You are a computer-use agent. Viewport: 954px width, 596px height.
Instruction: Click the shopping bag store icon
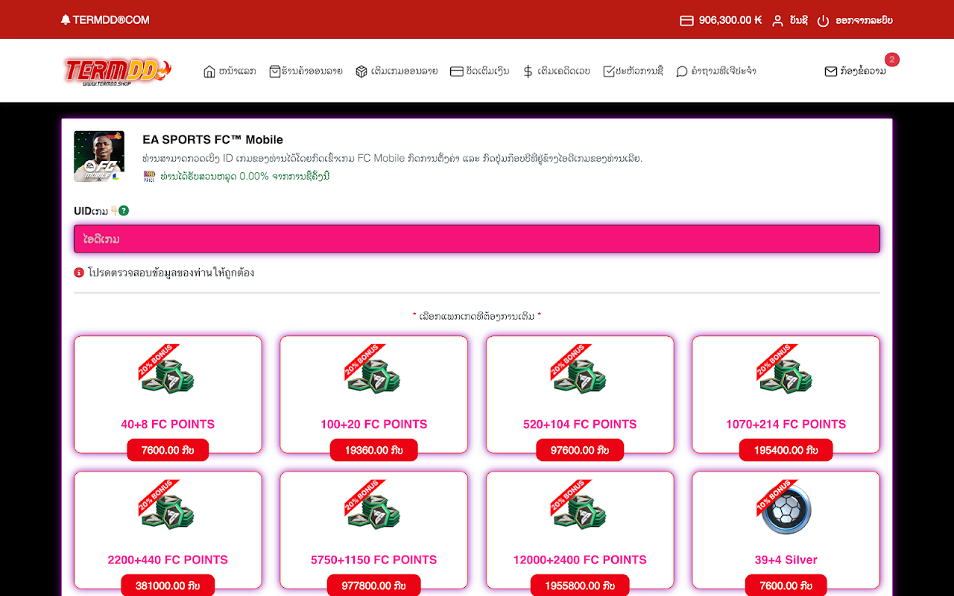pyautogui.click(x=275, y=72)
